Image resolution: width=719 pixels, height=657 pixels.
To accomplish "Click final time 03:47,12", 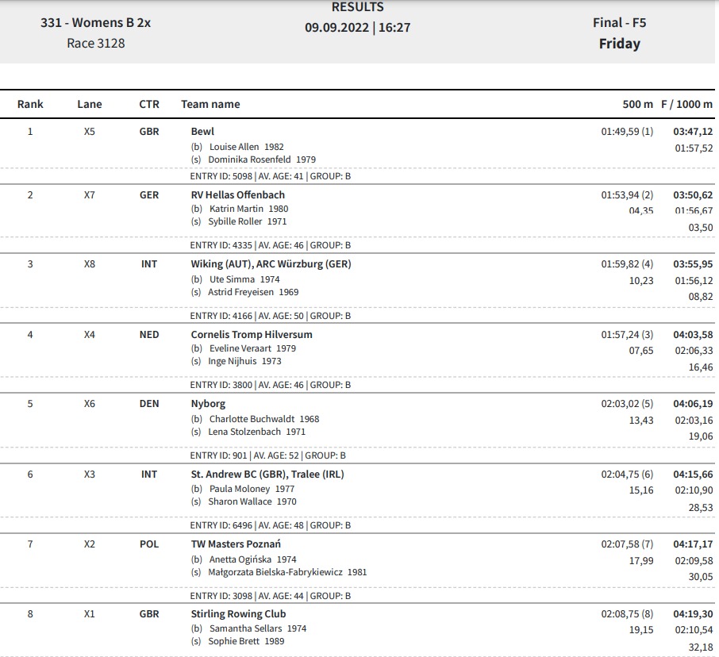I will click(693, 132).
